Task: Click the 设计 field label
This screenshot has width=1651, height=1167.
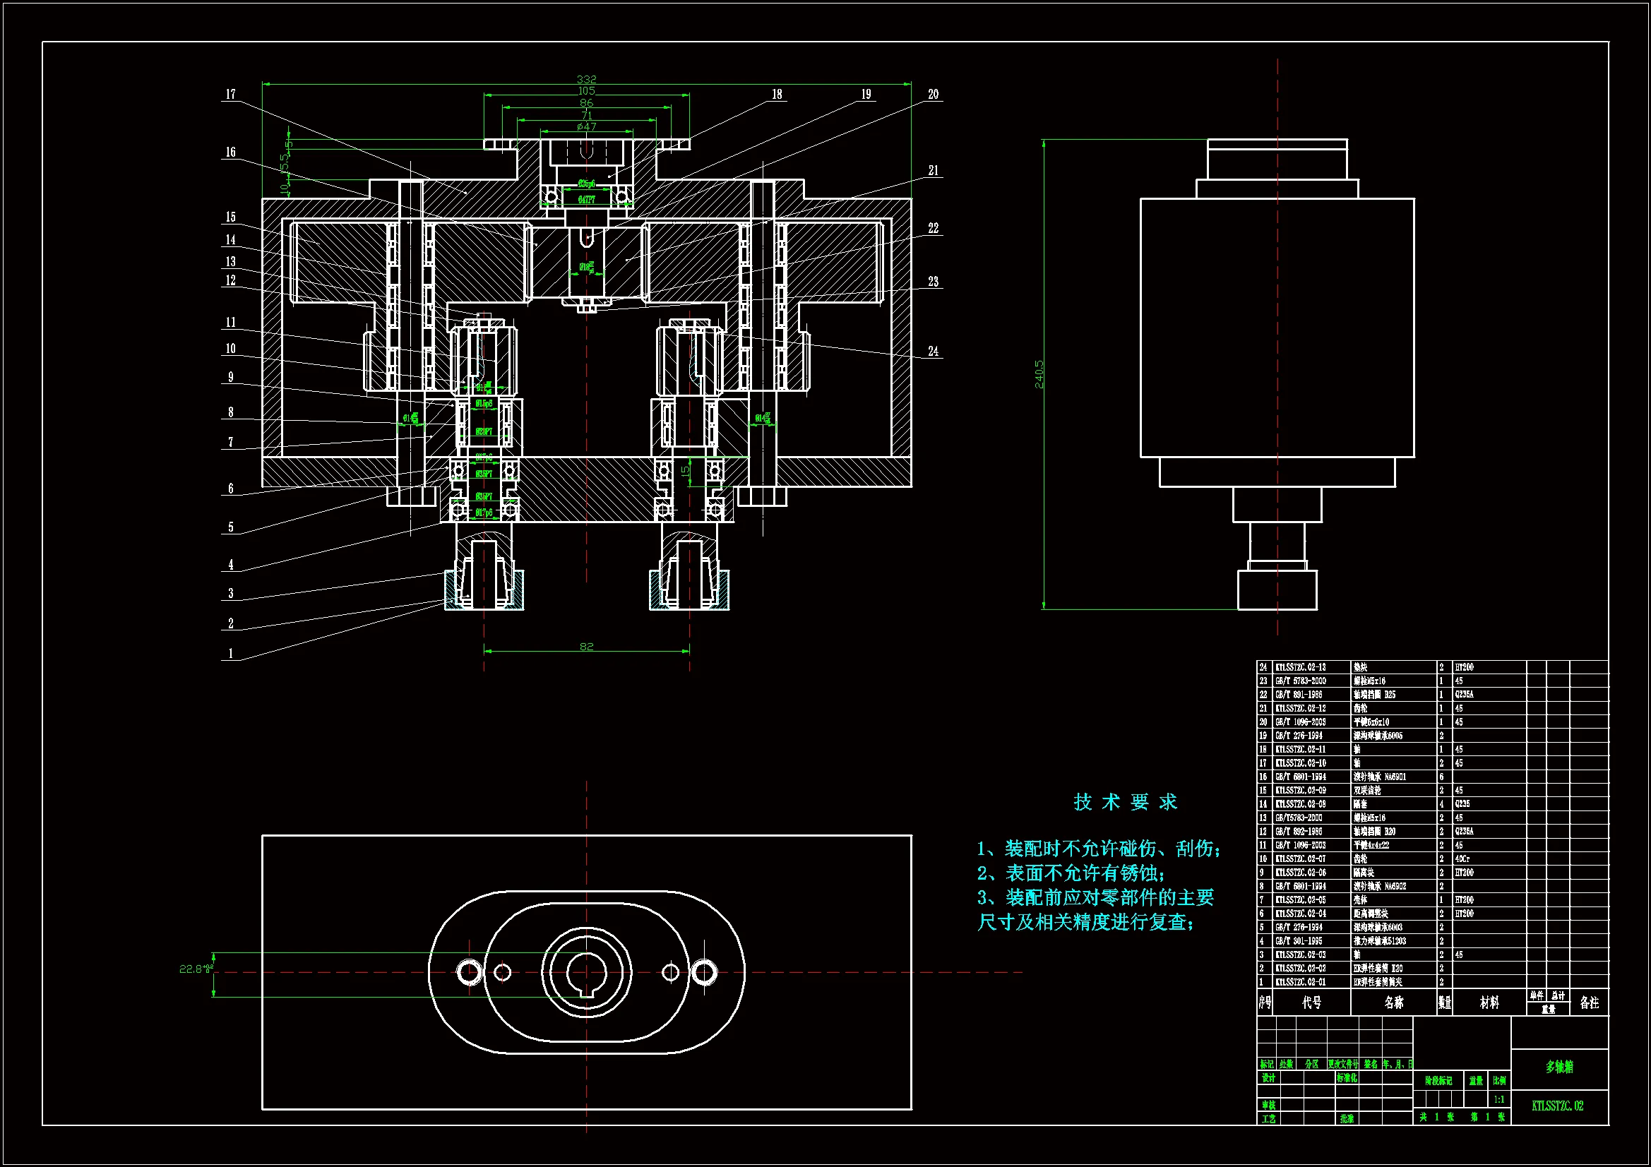Action: tap(1268, 1078)
